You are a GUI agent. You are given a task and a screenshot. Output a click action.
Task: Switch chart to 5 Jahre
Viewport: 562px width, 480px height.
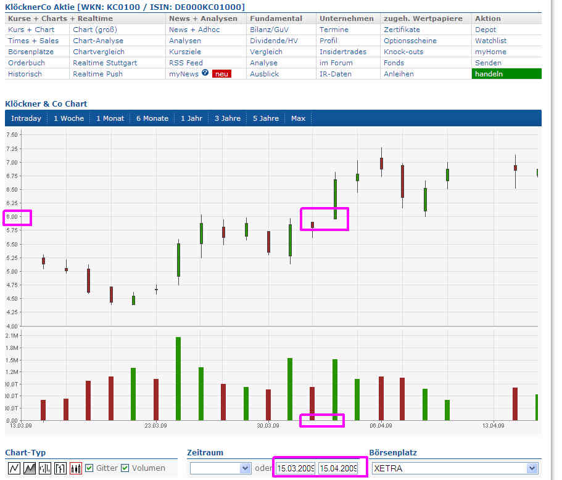point(266,118)
